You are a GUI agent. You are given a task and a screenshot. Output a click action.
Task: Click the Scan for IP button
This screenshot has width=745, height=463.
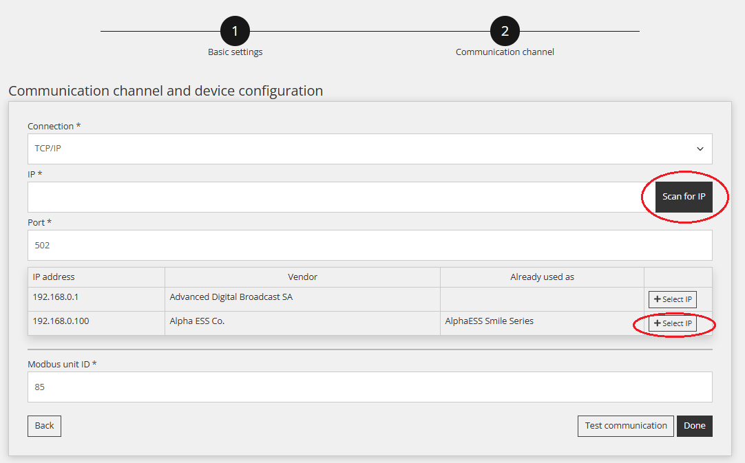coord(684,197)
